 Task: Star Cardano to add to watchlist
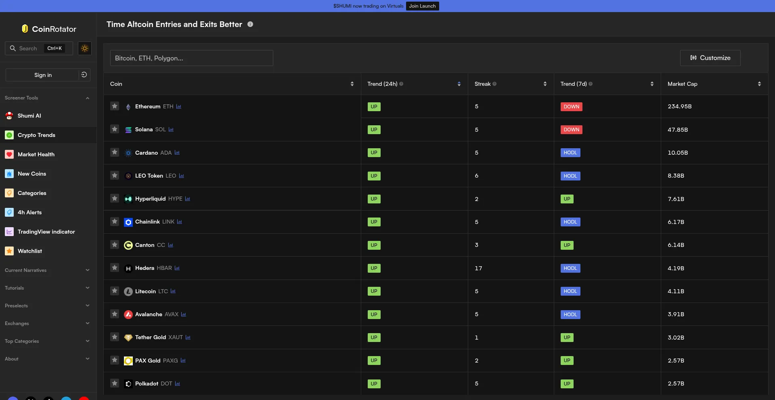[x=115, y=152]
